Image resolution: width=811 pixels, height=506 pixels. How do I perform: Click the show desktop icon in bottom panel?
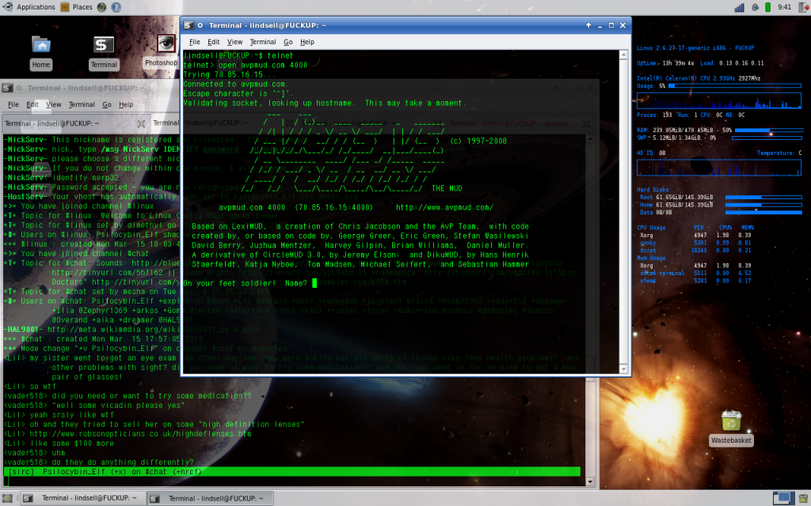pos(9,498)
